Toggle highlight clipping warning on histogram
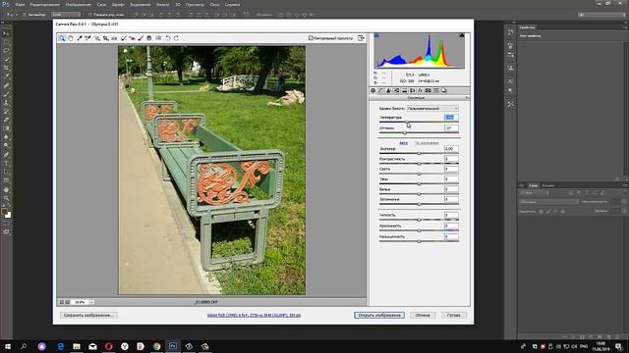This screenshot has height=353, width=629. [462, 36]
